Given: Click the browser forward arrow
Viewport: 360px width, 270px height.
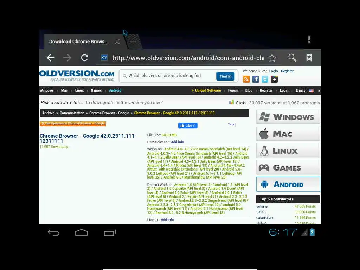Looking at the screenshot, I should [67, 58].
